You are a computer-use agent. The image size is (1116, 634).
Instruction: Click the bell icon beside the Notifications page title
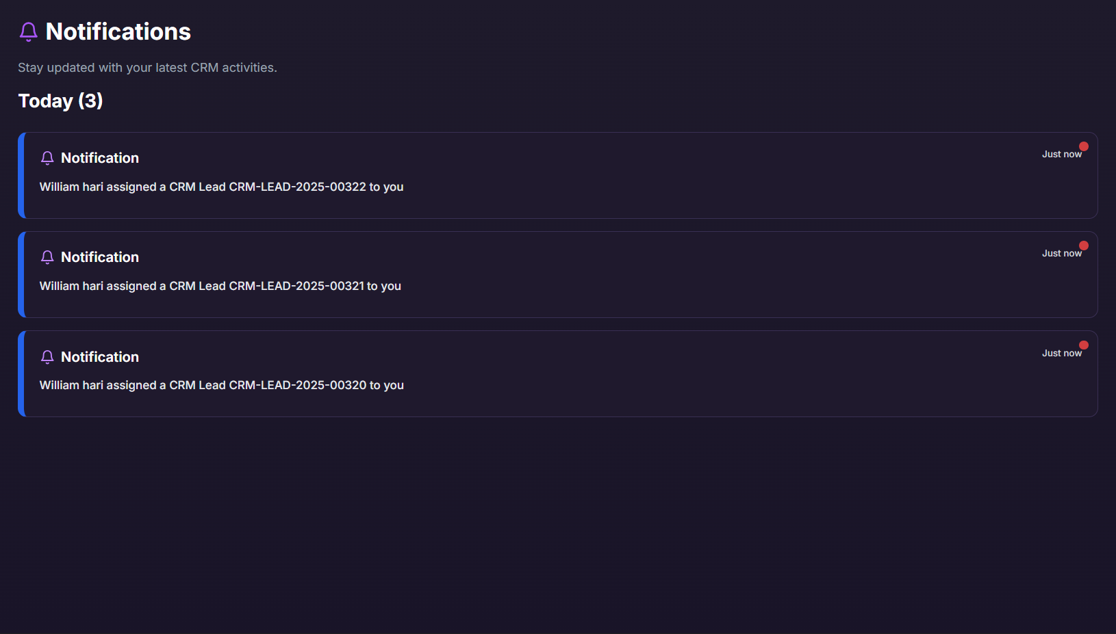(x=28, y=31)
